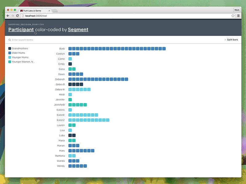Viewport: 246px width, 184px height.
Task: Click the Heidi row label
Action: coord(62,94)
